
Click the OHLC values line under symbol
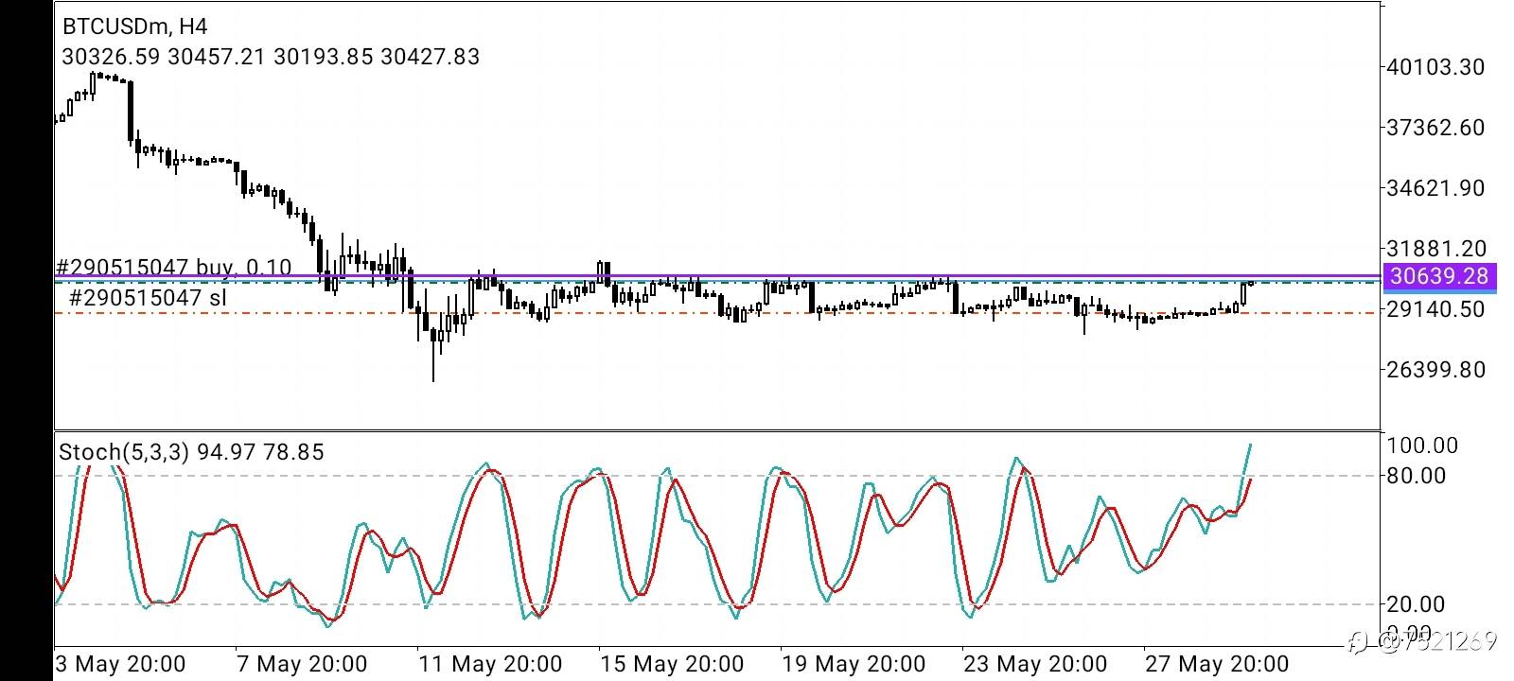point(271,57)
